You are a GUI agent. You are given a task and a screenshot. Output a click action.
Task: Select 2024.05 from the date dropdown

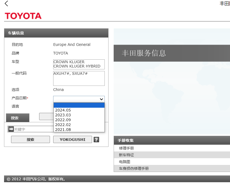point(63,110)
